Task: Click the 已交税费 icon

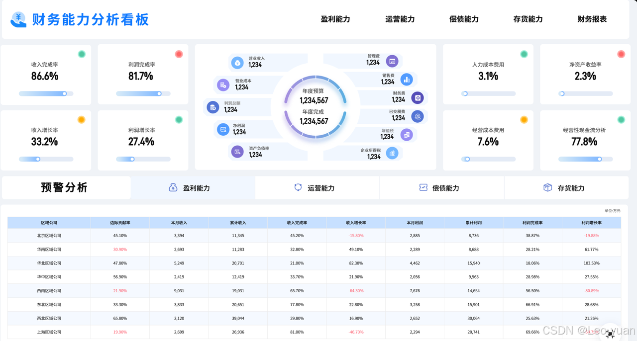Action: click(x=418, y=116)
